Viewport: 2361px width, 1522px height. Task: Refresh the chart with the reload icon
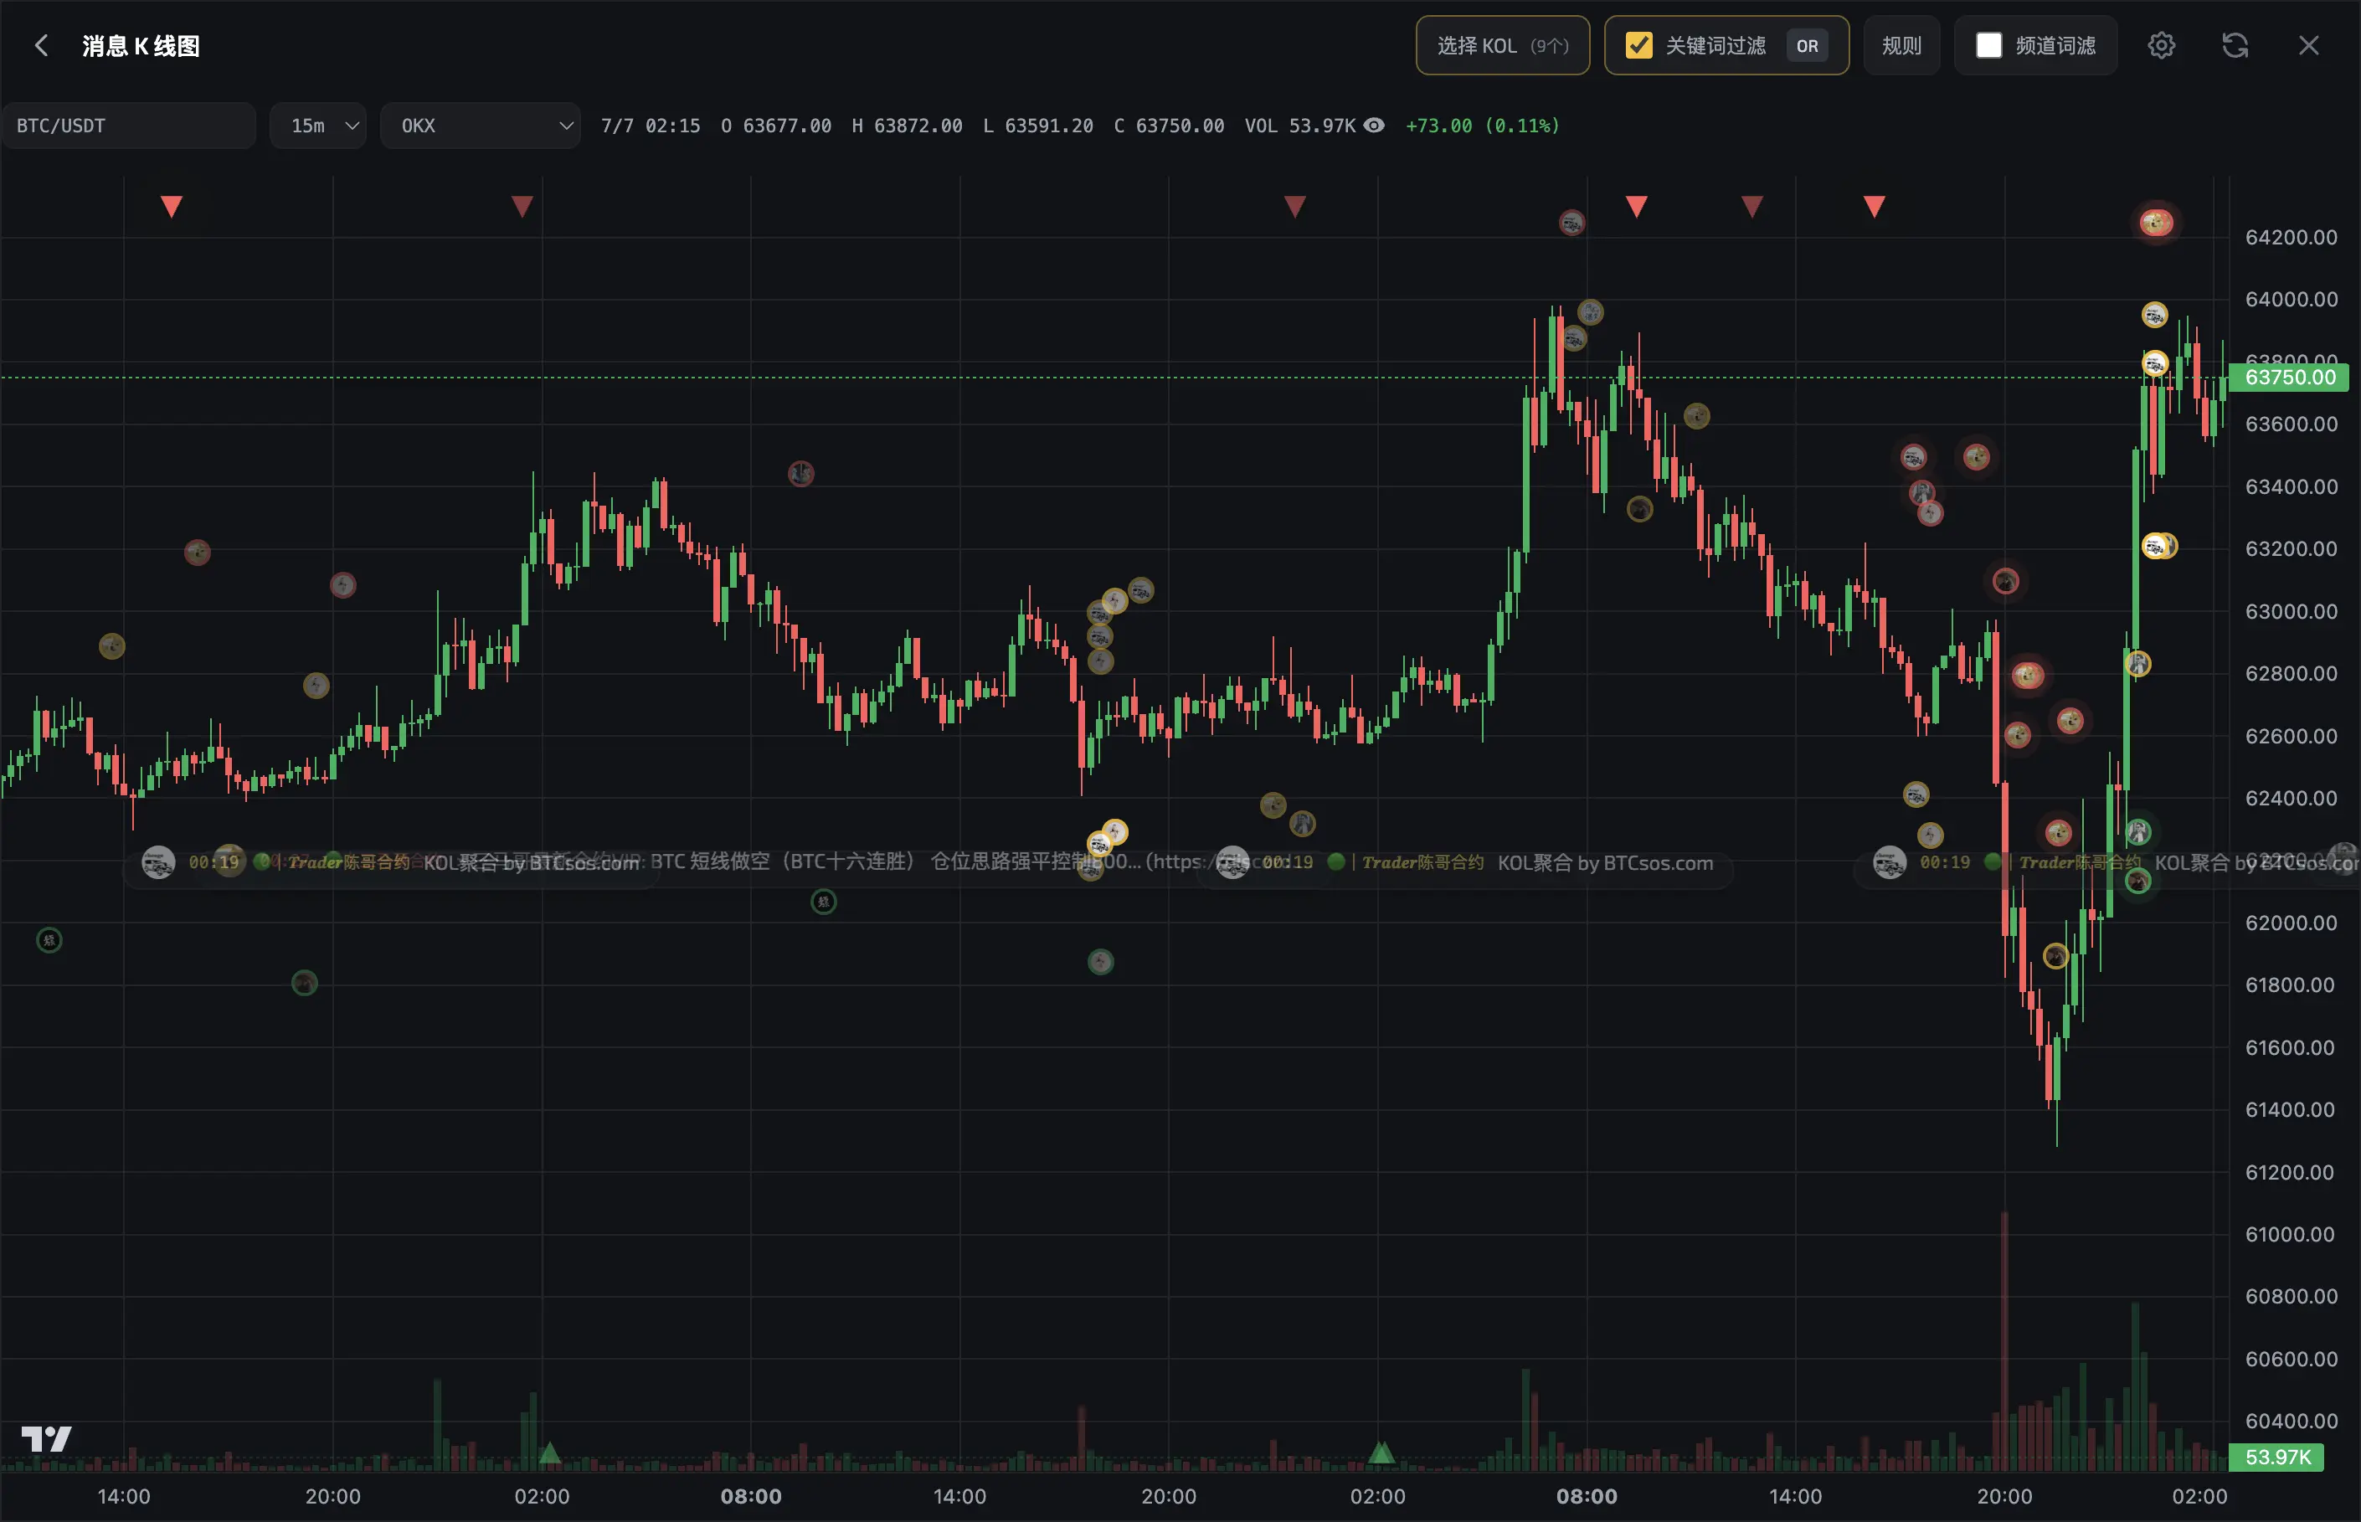pyautogui.click(x=2235, y=45)
